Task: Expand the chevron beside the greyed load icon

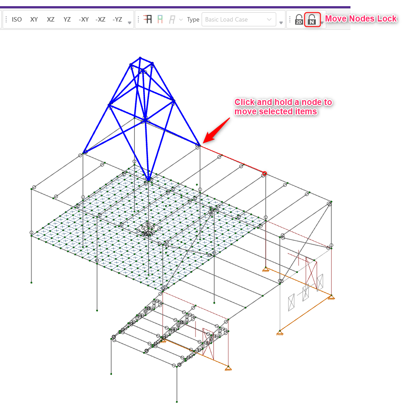Action: [181, 20]
